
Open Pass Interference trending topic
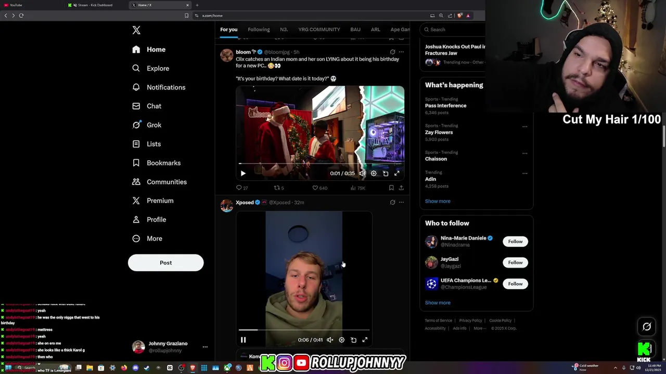coord(445,105)
